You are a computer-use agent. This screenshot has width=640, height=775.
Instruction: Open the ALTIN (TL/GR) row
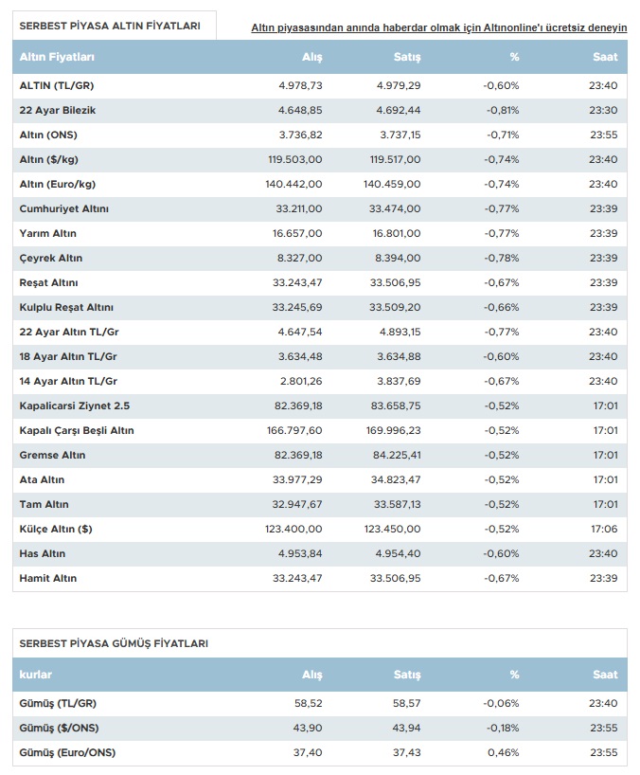coord(320,85)
